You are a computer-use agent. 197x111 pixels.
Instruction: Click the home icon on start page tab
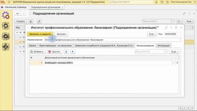point(2,7)
